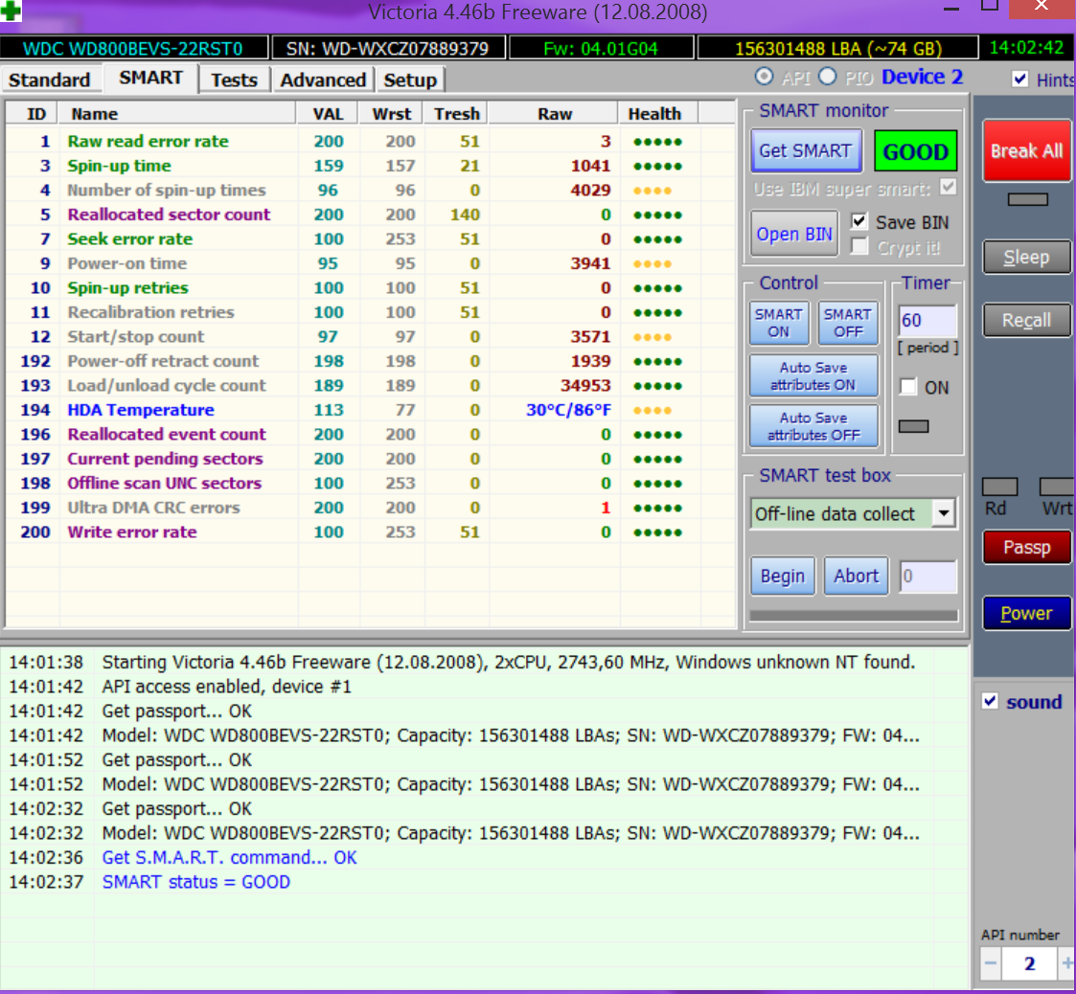
Task: Enable Auto Save attributes ON
Action: coord(813,376)
